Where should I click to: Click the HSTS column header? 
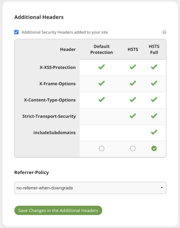[x=133, y=49]
